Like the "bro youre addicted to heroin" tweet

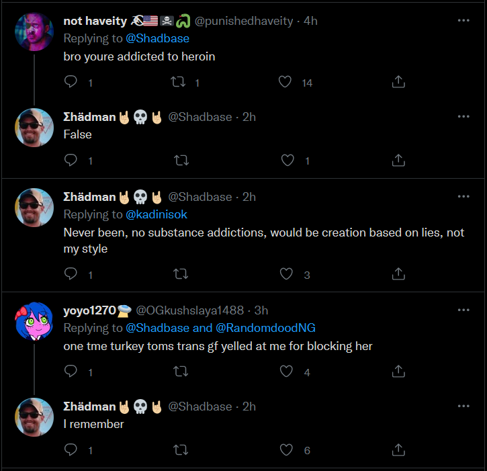(x=285, y=82)
